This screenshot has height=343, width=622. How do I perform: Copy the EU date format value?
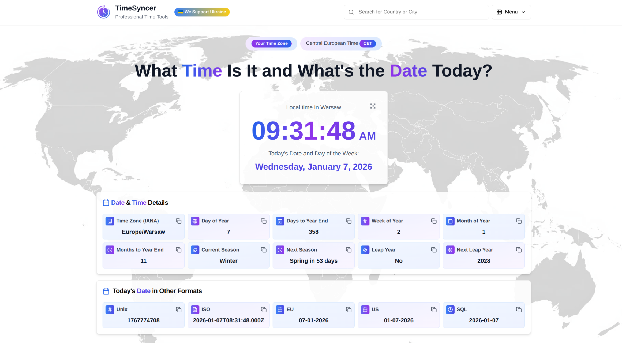(x=349, y=310)
